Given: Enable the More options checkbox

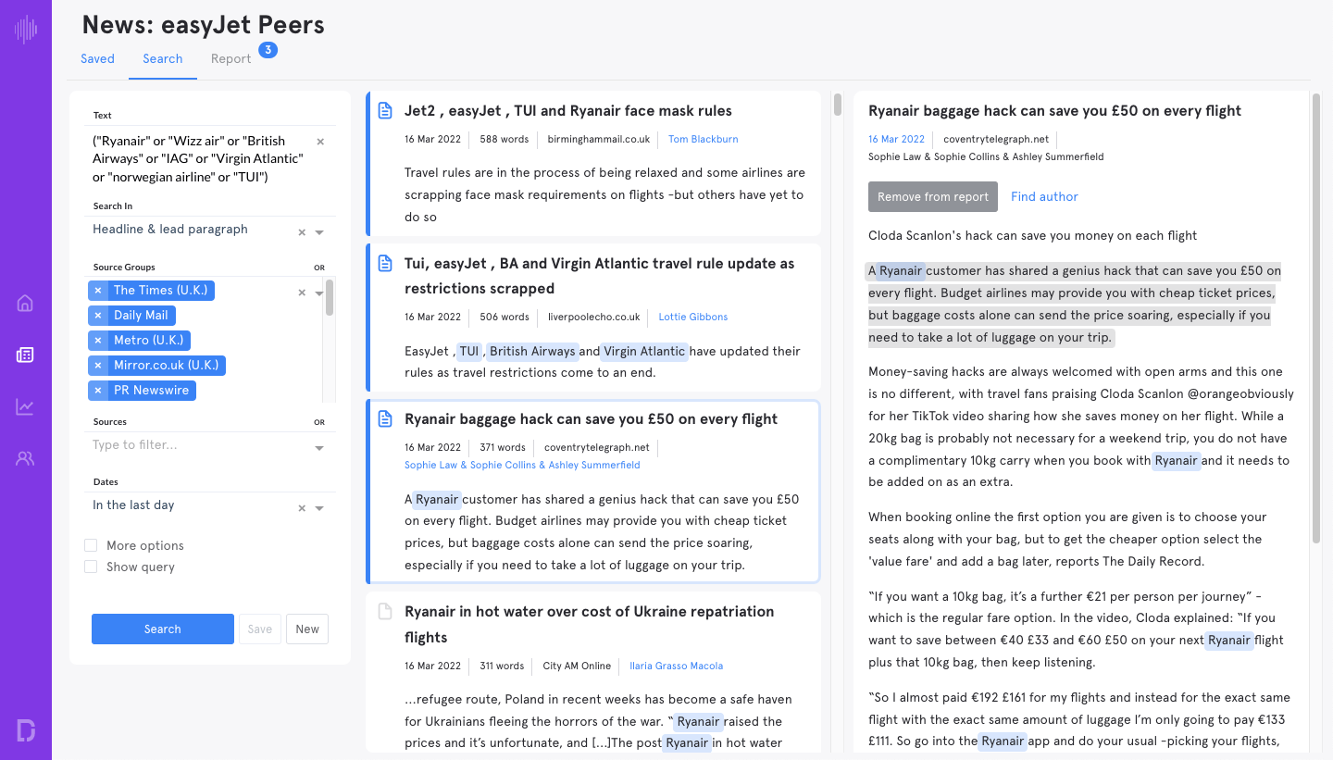Looking at the screenshot, I should (90, 545).
